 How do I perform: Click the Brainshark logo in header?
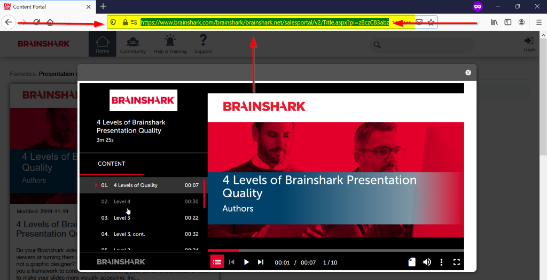(44, 44)
